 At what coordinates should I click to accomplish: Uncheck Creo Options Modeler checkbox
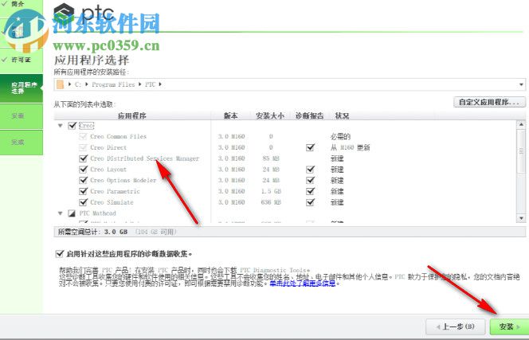click(83, 180)
